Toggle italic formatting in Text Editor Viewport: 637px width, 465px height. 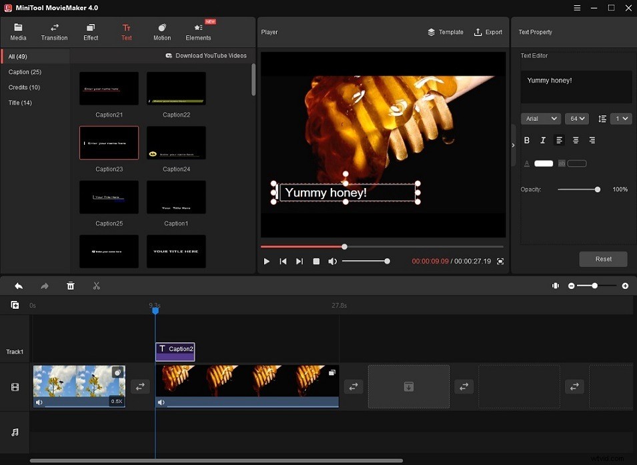pos(542,140)
